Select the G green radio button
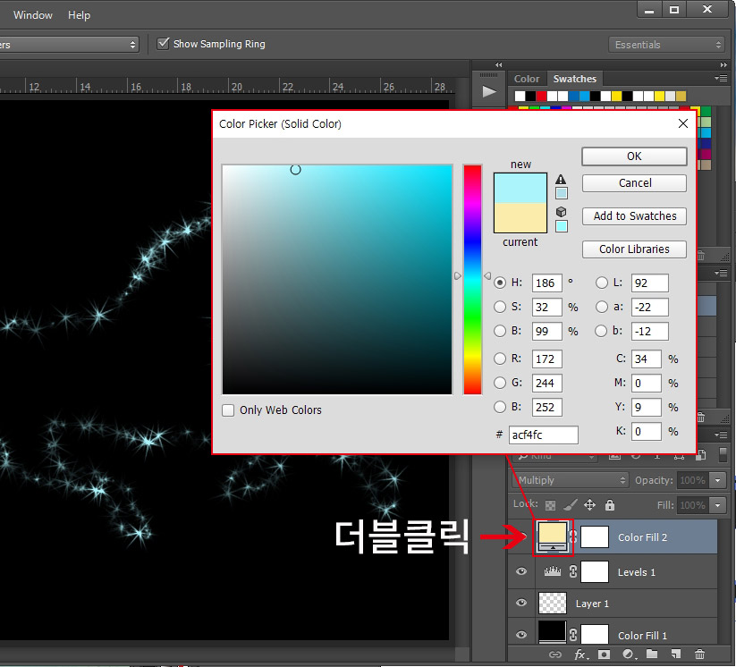Viewport: 736px width, 667px height. [x=500, y=383]
